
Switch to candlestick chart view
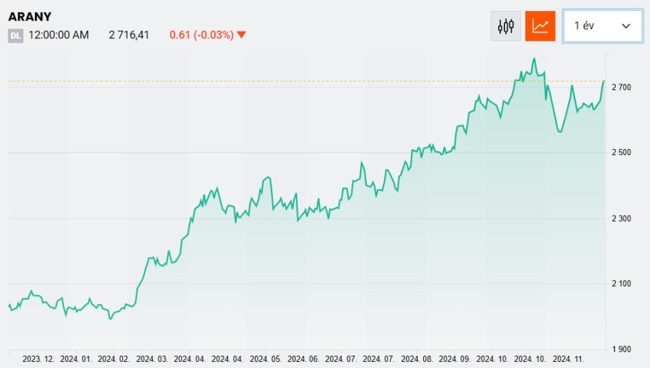pos(506,26)
